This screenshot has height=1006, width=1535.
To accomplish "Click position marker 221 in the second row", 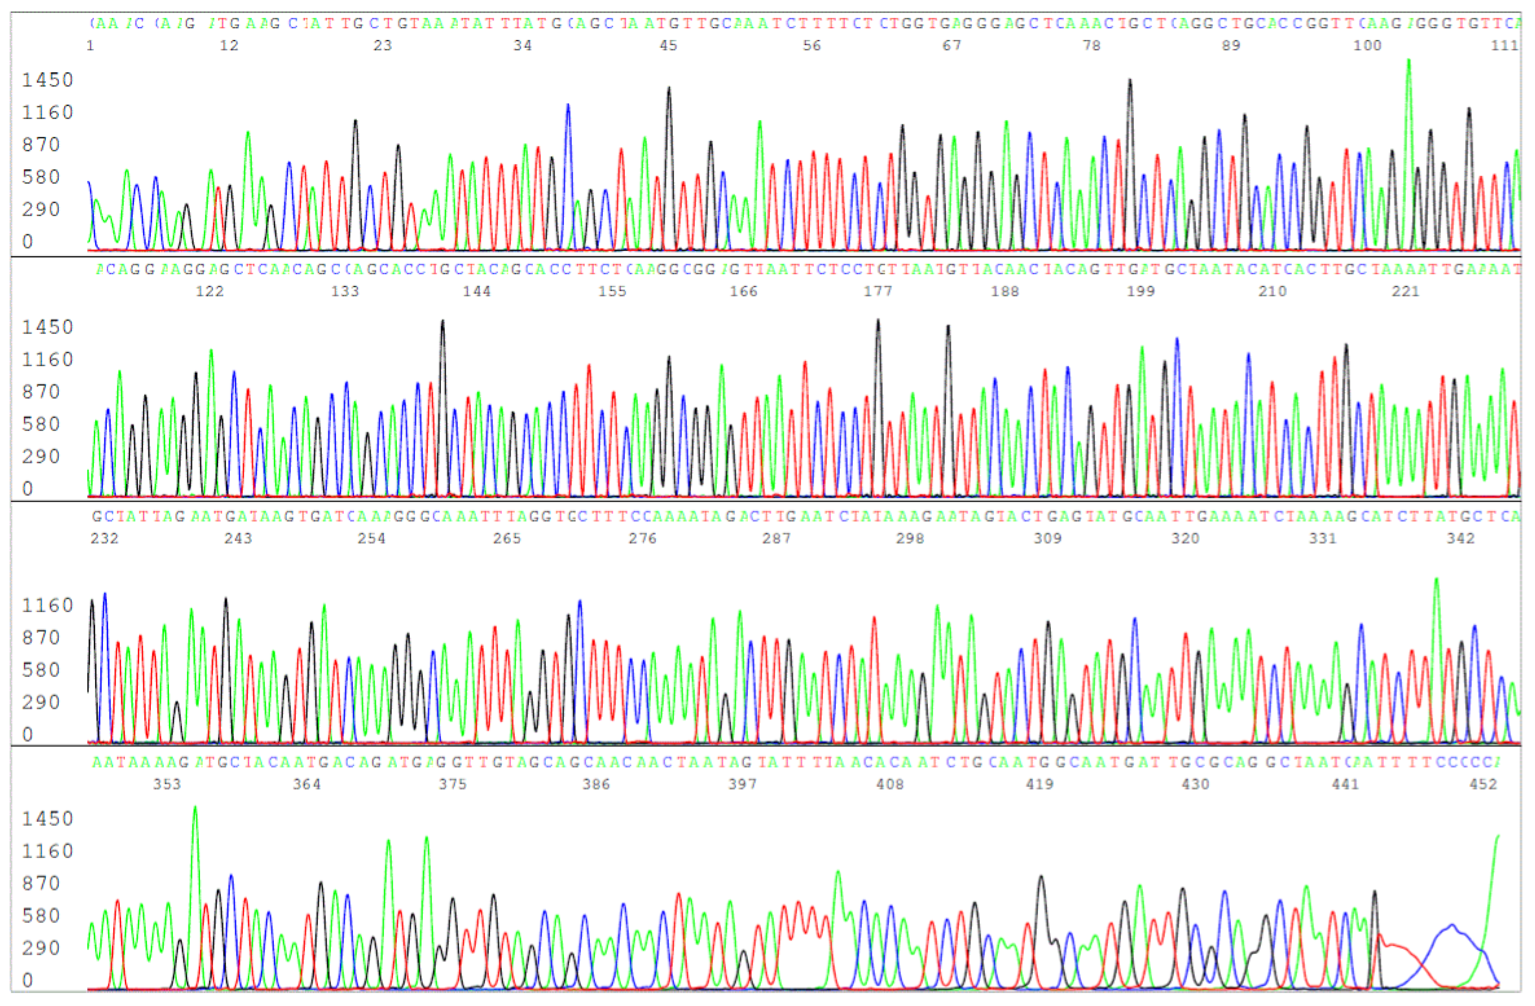I will [x=1405, y=291].
